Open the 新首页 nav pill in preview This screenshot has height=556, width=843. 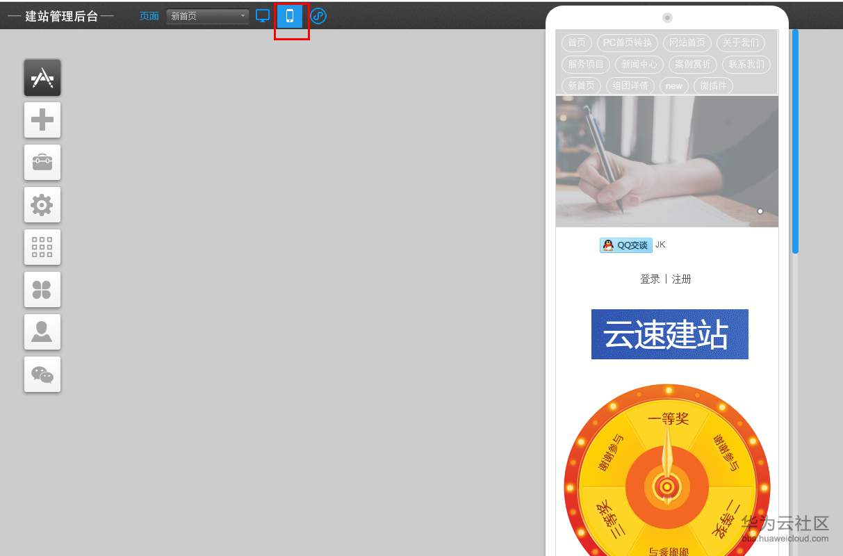582,85
